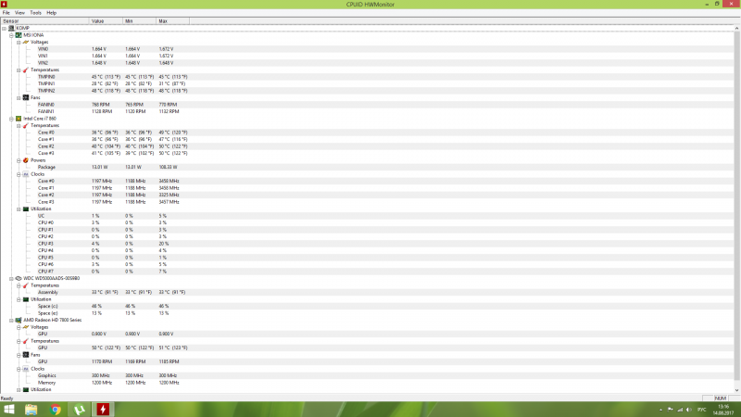Screen dimensions: 741x417
Task: Select the TMPIN2 temperature row
Action: (x=367, y=91)
